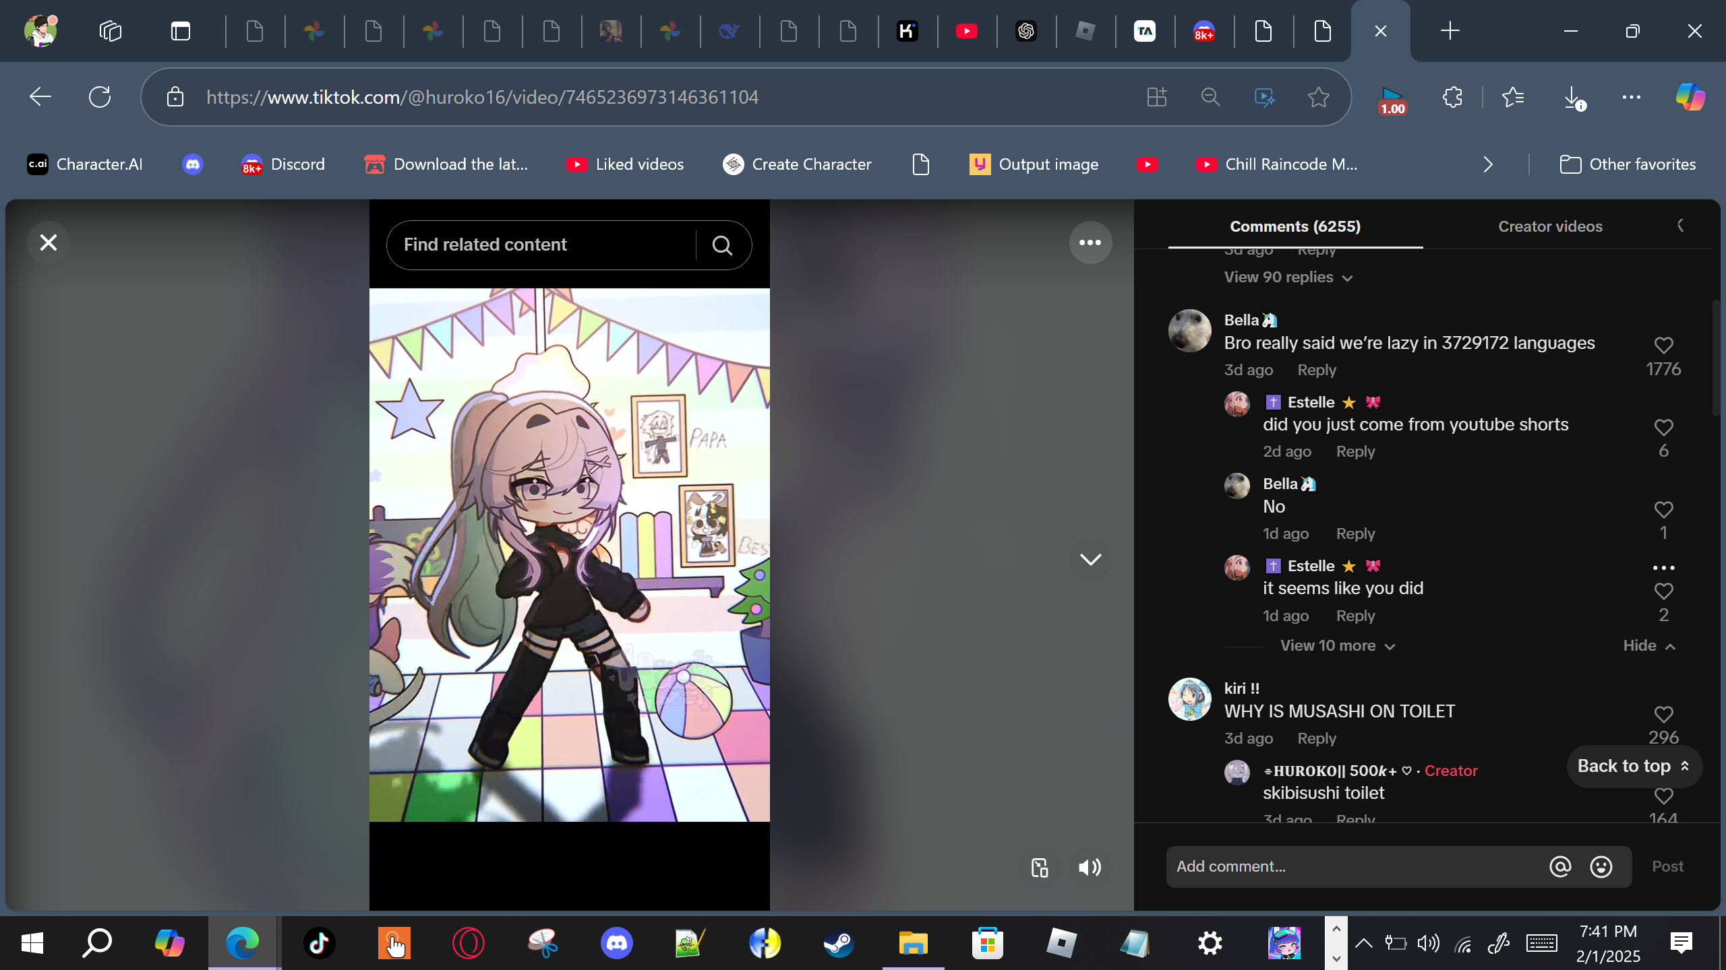Click the search icon in related content bar
Image resolution: width=1726 pixels, height=970 pixels.
pyautogui.click(x=722, y=245)
